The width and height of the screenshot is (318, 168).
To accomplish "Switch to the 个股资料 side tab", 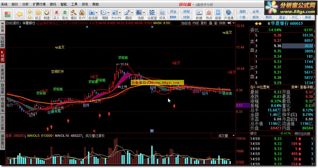I will 2,72.
